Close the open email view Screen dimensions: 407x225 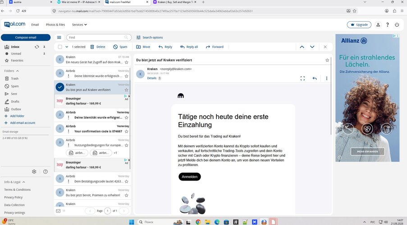click(325, 47)
